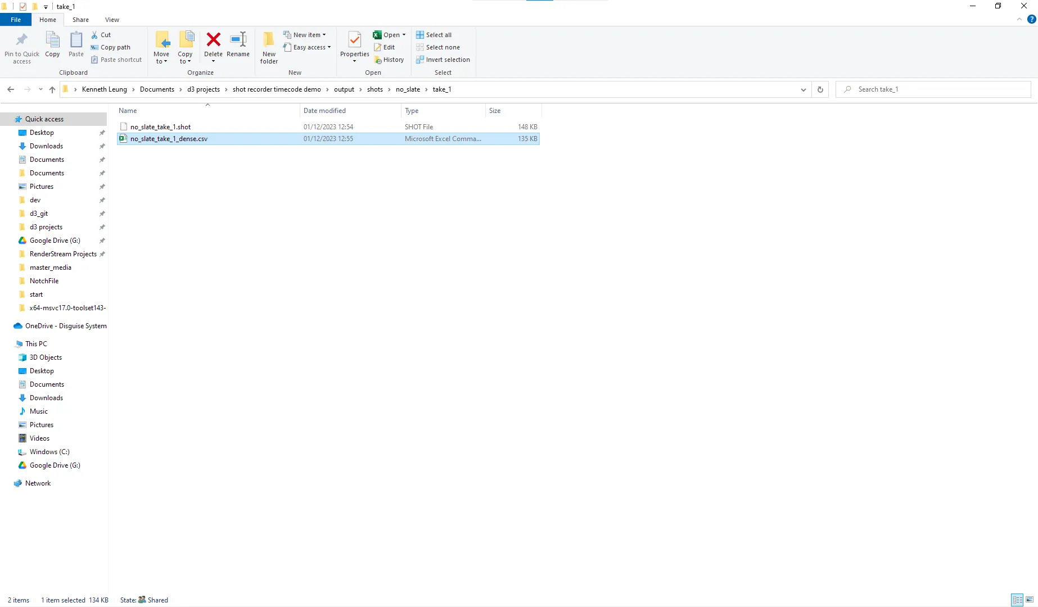Click the Copy path icon
The image size is (1038, 607).
(111, 47)
